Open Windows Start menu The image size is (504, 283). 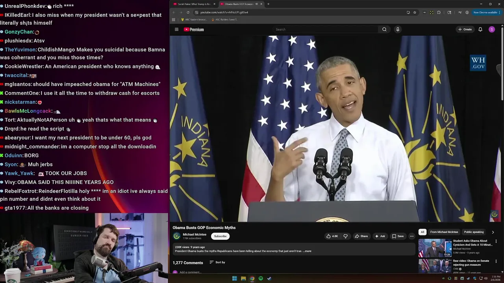pyautogui.click(x=234, y=278)
